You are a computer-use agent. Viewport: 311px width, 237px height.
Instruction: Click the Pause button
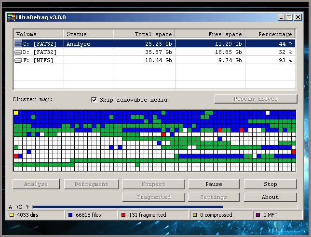pos(214,184)
